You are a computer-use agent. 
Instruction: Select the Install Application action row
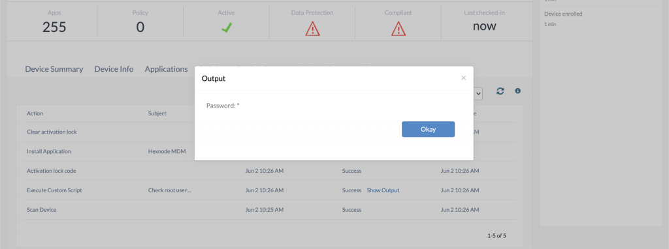(270, 151)
